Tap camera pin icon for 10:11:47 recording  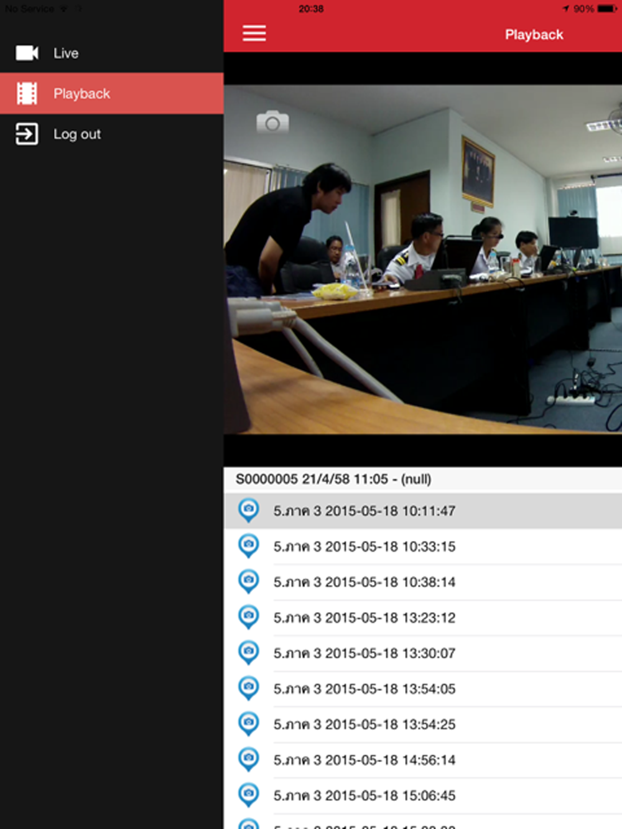point(249,511)
